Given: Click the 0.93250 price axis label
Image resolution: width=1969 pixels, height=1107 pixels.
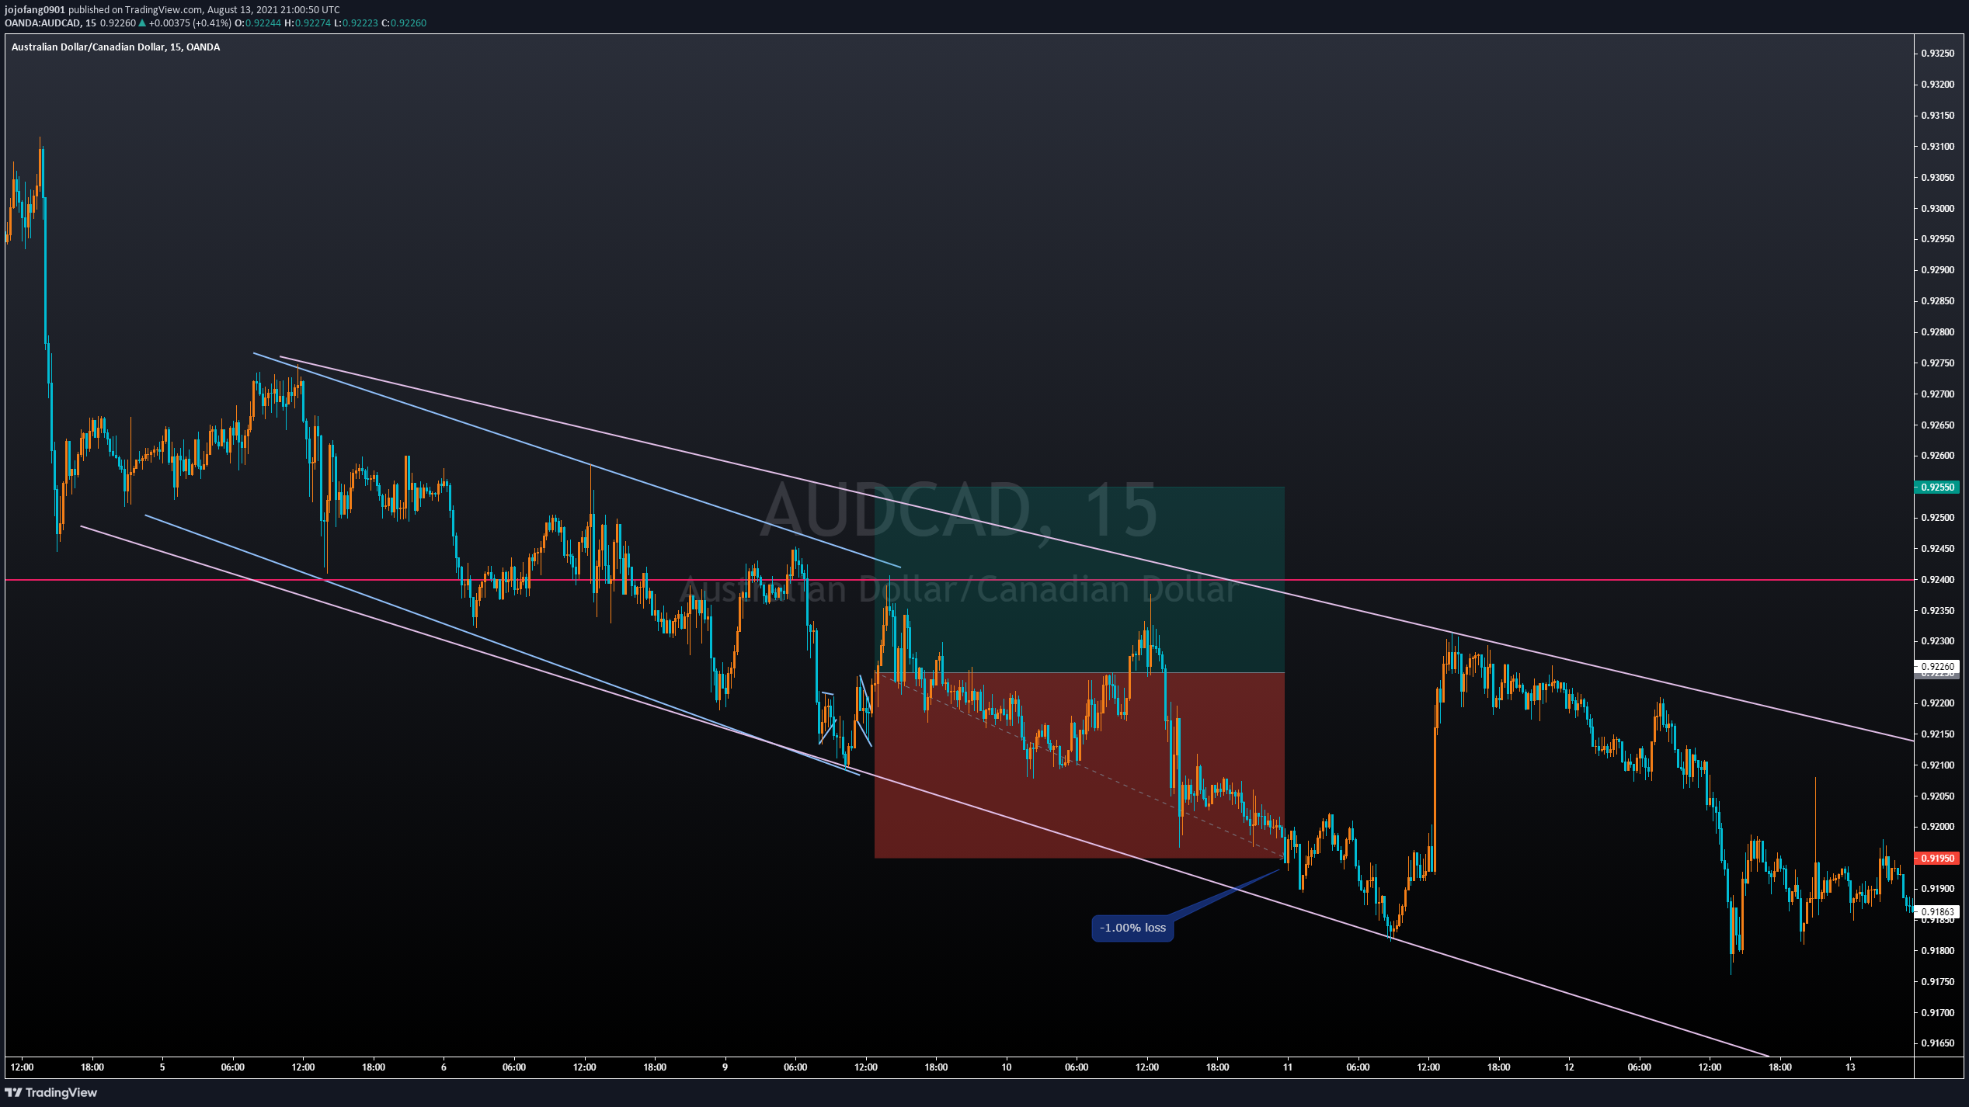Looking at the screenshot, I should 1937,54.
